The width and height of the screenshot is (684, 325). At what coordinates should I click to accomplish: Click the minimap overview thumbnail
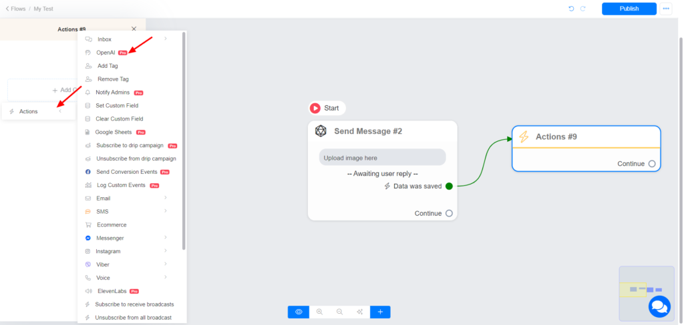click(646, 293)
